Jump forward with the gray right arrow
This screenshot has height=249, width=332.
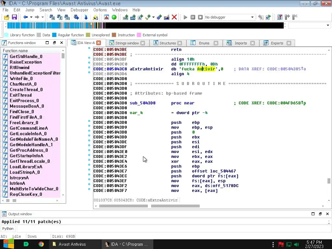[x=37, y=17]
